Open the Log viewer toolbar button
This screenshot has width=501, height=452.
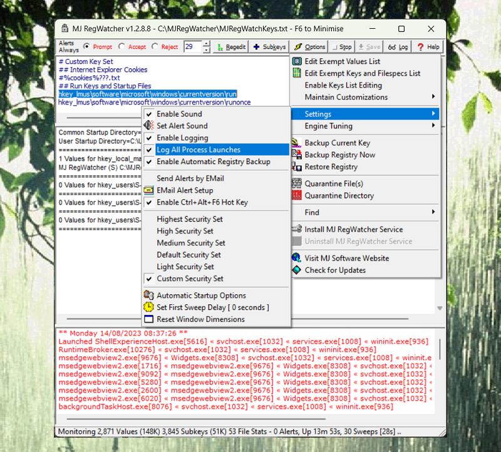(398, 47)
